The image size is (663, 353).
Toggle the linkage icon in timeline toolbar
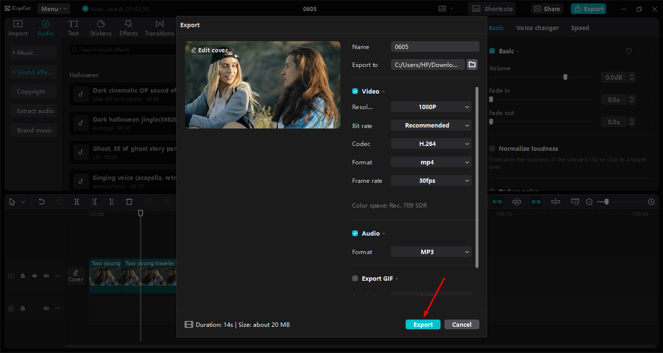point(536,202)
